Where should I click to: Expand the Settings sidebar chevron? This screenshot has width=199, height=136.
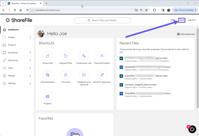click(x=30, y=83)
